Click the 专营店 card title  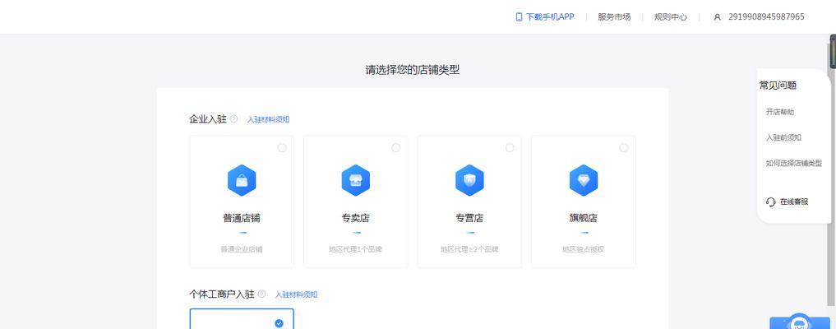point(469,218)
